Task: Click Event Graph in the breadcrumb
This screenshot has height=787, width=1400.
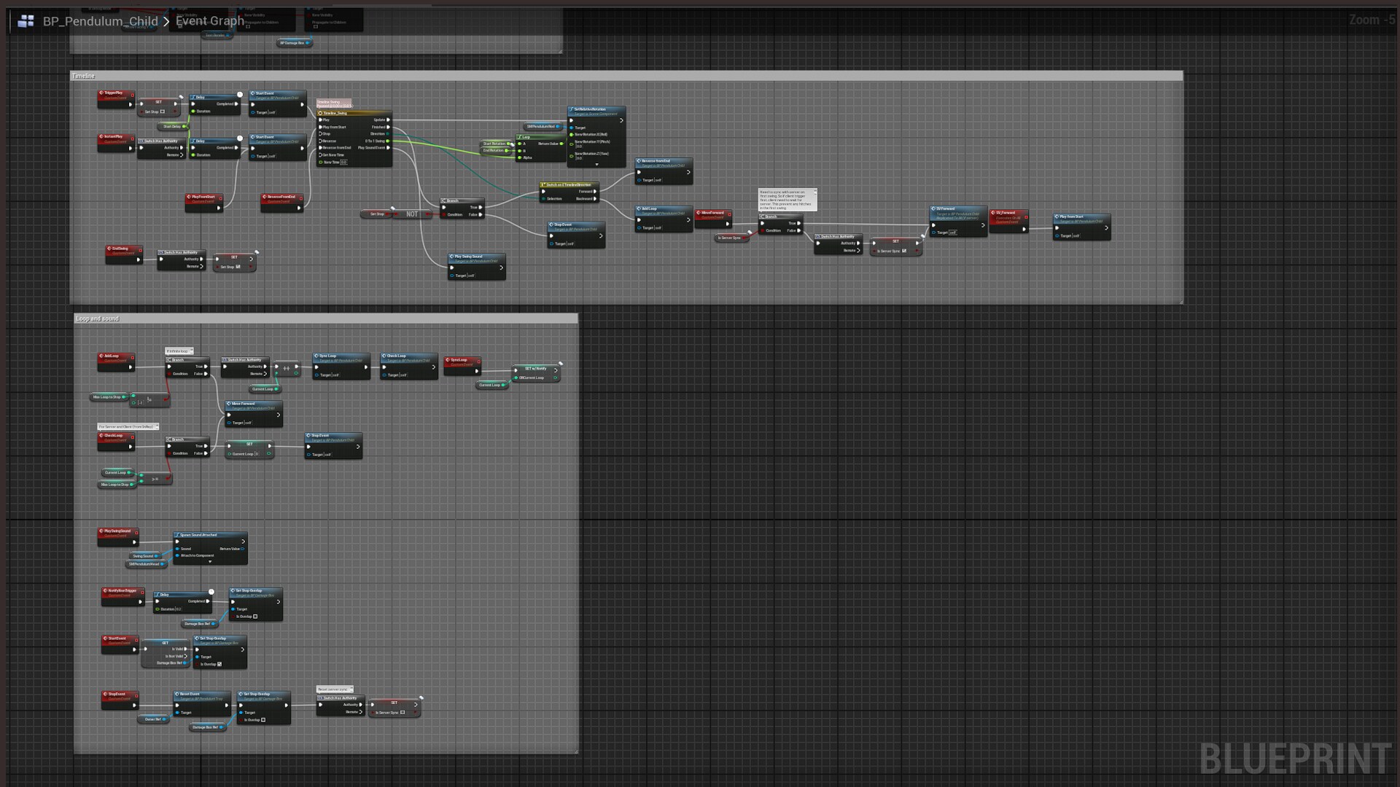Action: click(x=210, y=21)
